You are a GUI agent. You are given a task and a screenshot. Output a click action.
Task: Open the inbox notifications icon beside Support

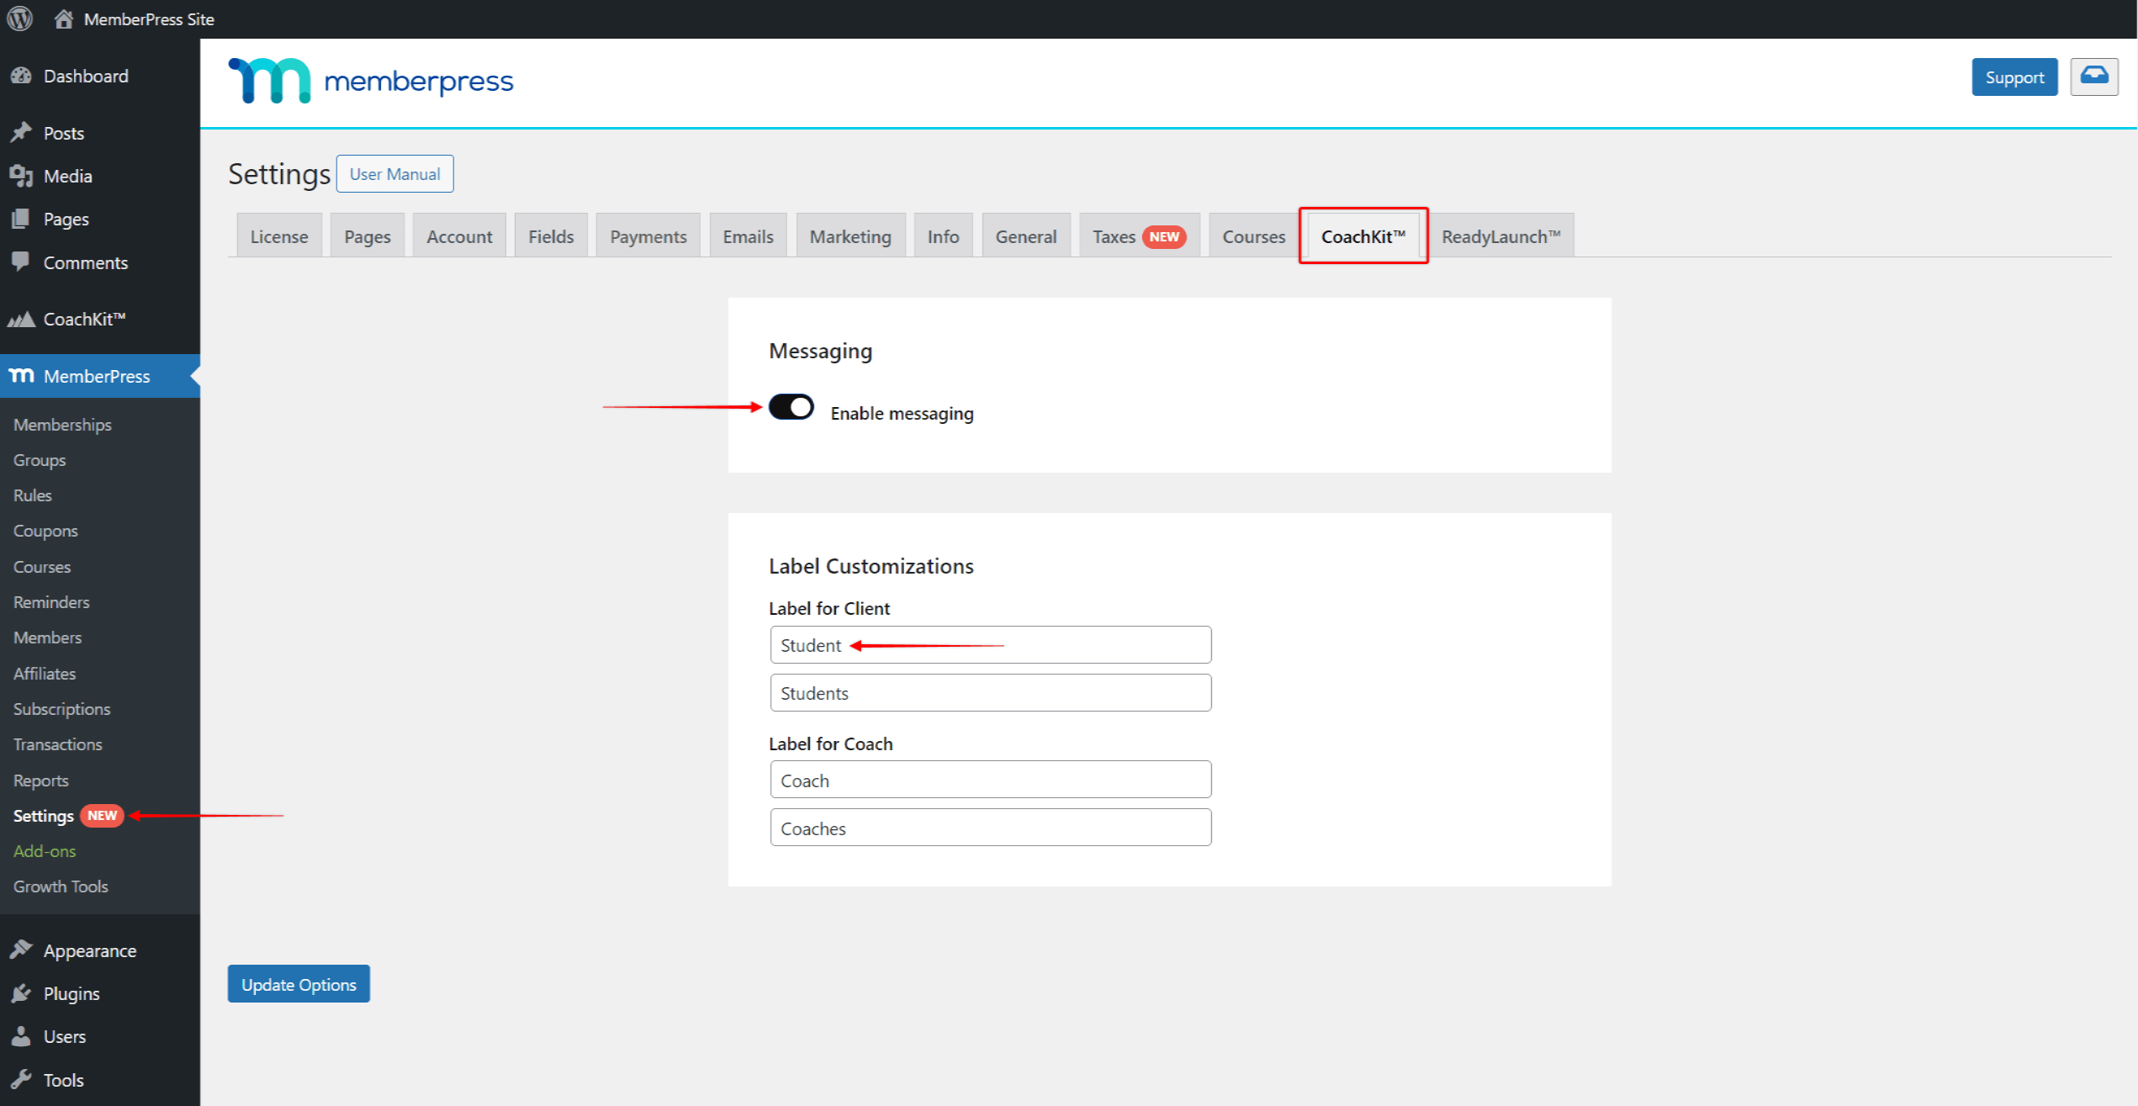2093,77
